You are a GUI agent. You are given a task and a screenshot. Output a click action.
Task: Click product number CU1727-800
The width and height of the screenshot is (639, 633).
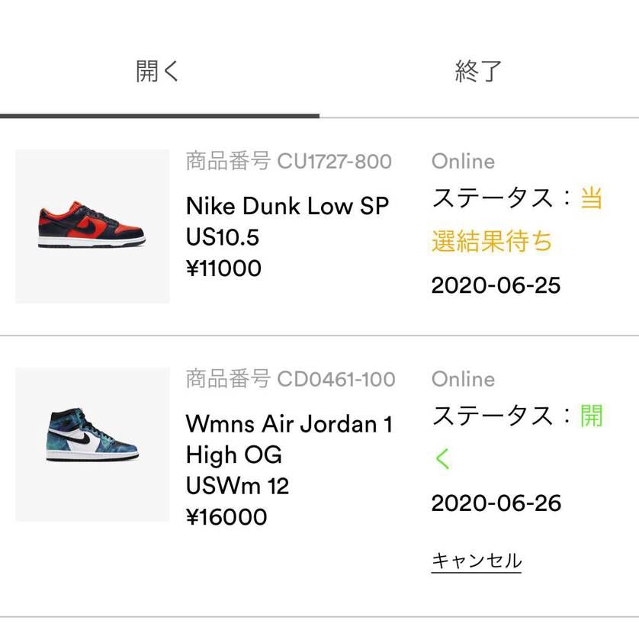(289, 162)
